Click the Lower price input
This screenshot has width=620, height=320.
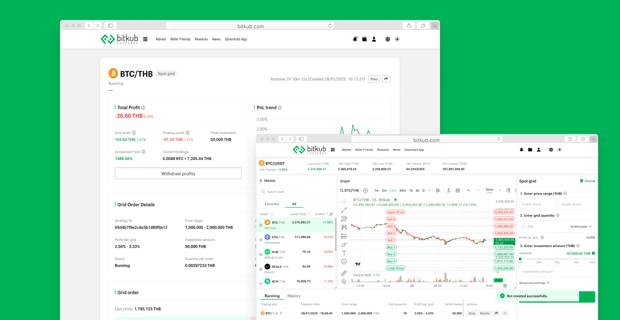click(537, 204)
